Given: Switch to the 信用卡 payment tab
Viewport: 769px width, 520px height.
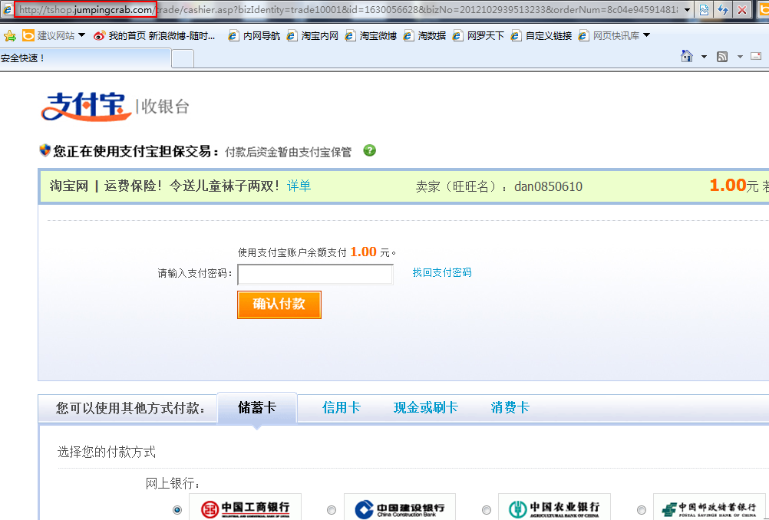Looking at the screenshot, I should click(x=341, y=408).
